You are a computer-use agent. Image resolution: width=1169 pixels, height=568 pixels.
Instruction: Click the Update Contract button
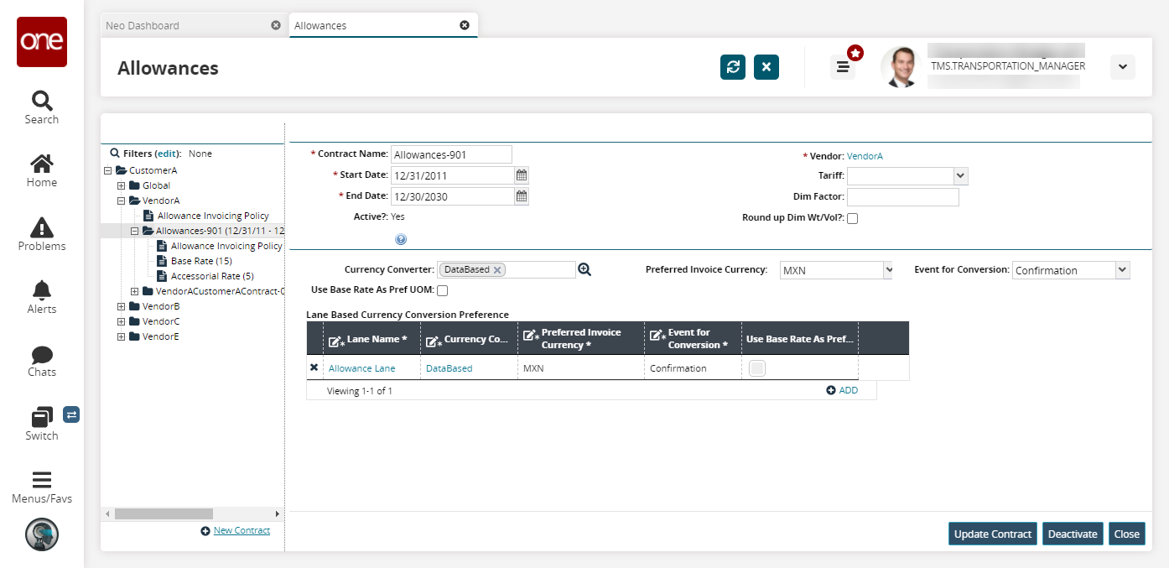point(993,534)
